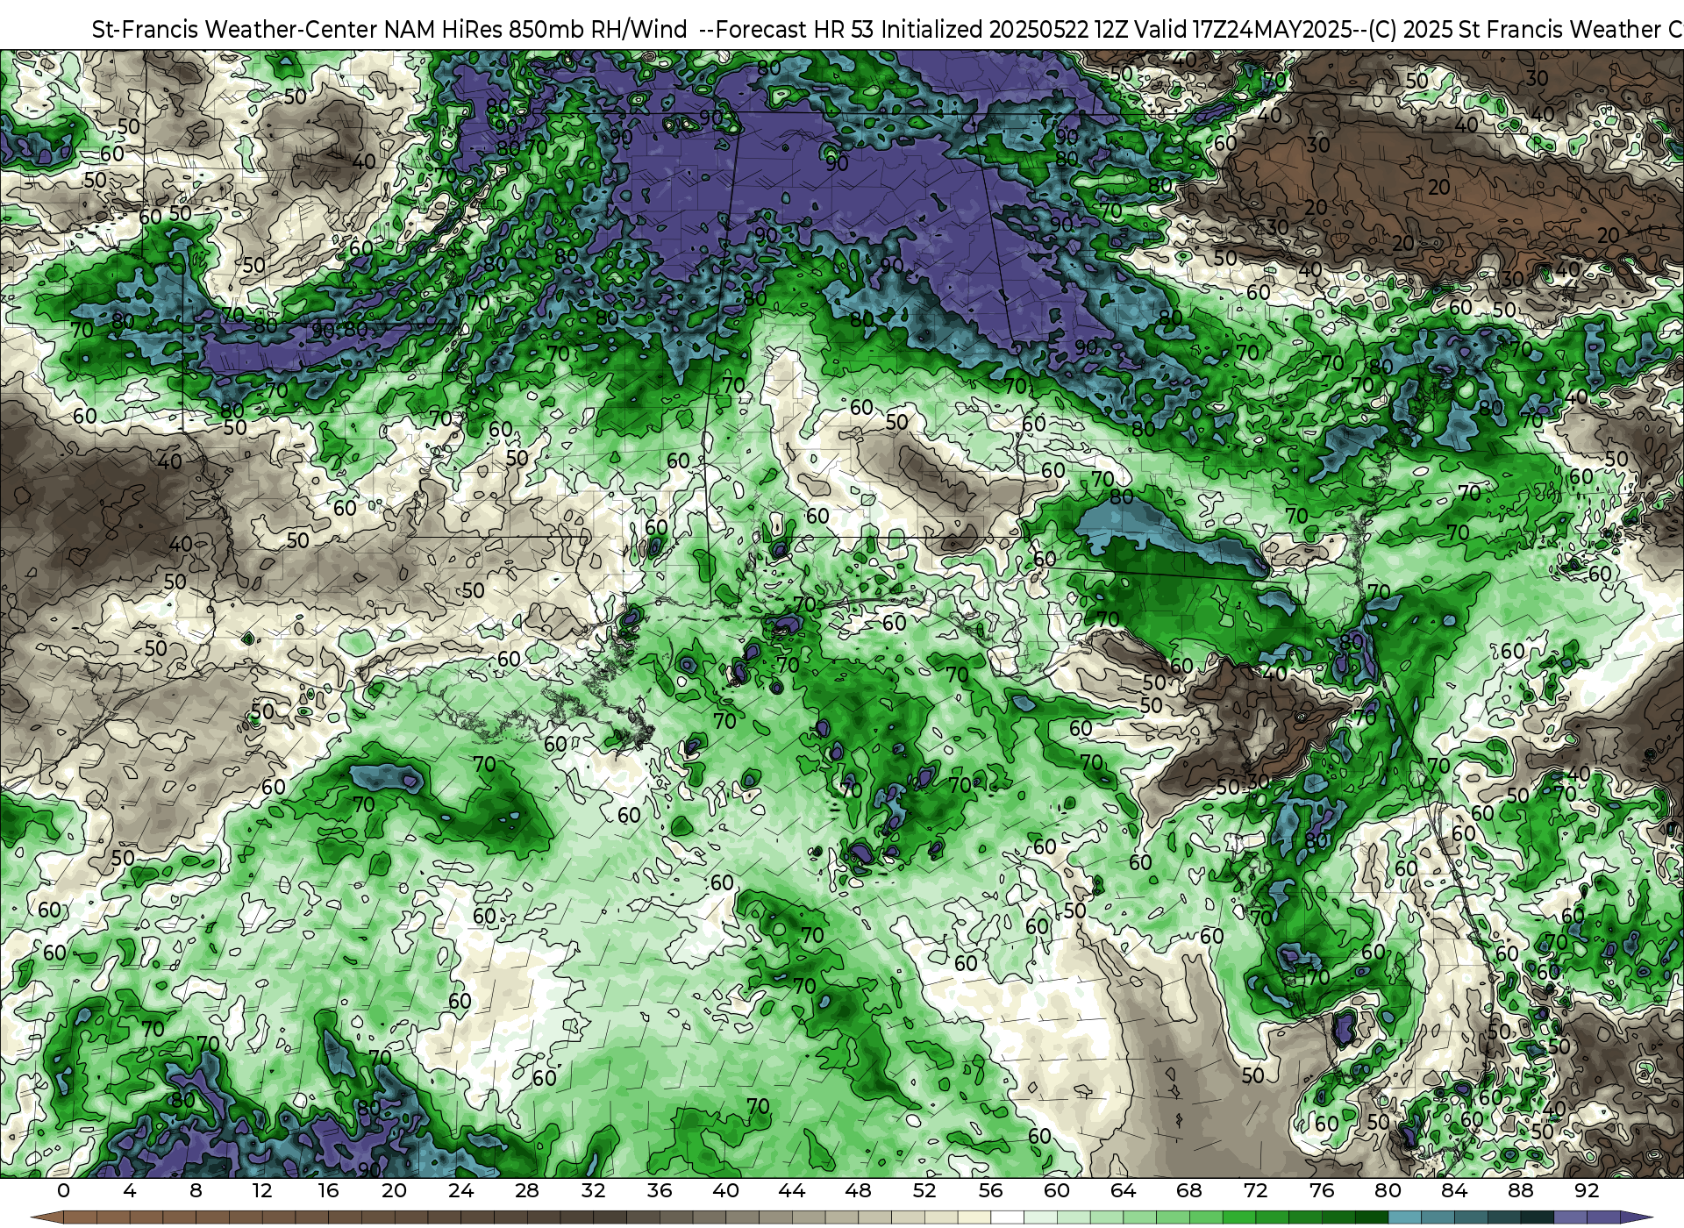Click the "56" tick label on the colorbar
This screenshot has width=1684, height=1228.
(x=991, y=1190)
